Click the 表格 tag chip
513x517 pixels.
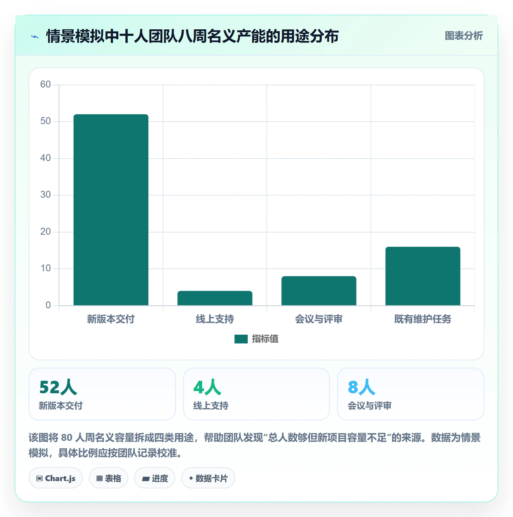pos(108,478)
